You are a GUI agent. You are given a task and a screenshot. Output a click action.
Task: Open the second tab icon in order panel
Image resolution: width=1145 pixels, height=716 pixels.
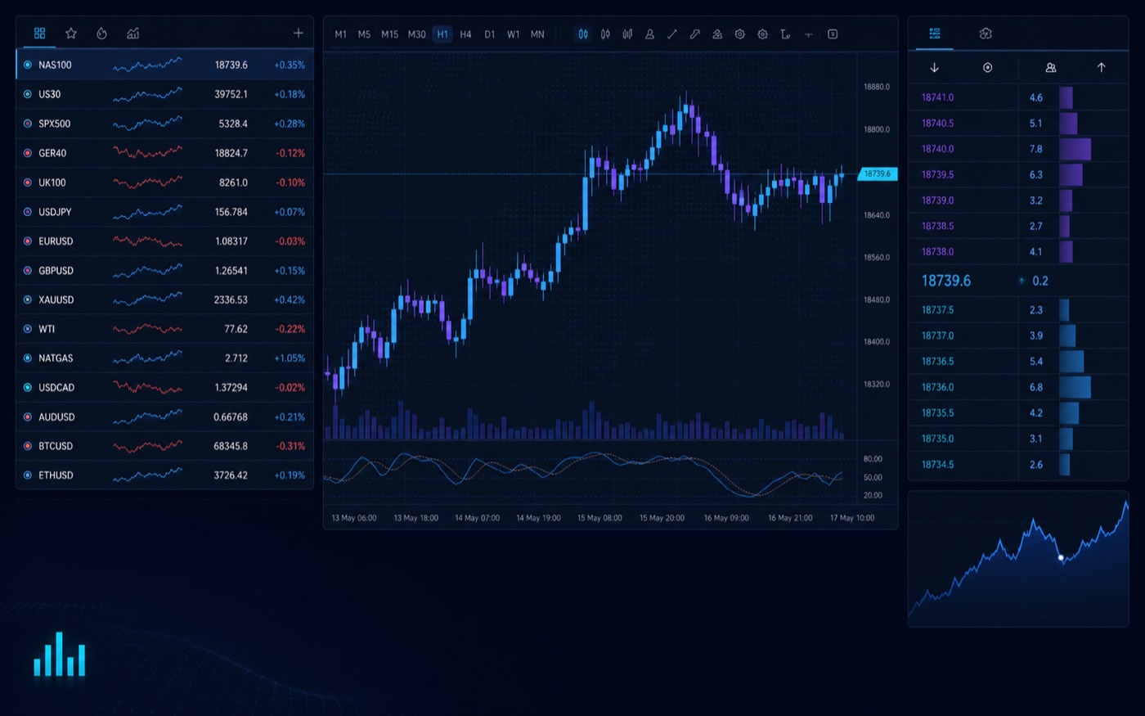pos(986,34)
